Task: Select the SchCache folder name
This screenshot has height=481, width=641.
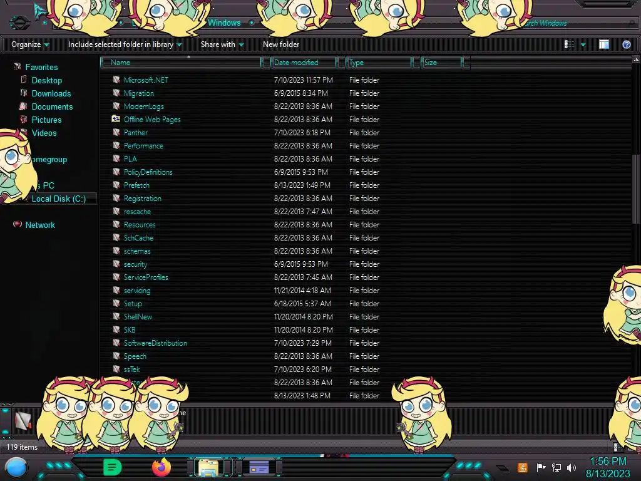Action: 138,237
